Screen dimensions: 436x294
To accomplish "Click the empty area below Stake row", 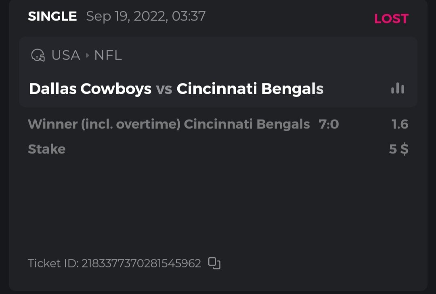I will [218, 201].
